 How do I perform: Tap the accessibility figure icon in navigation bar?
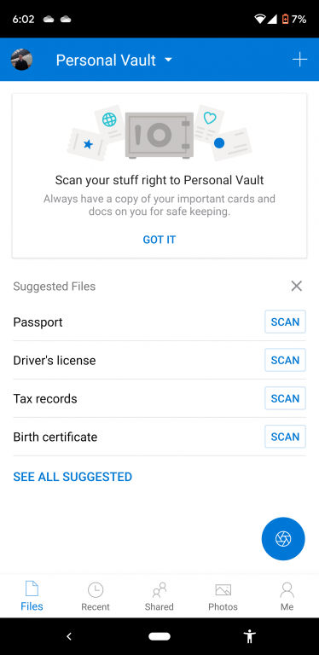[250, 636]
